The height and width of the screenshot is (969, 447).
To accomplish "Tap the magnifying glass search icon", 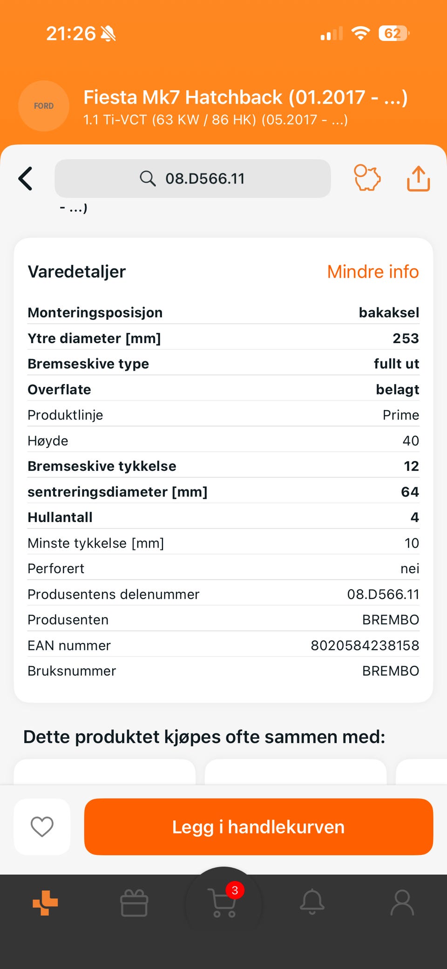I will pos(148,178).
